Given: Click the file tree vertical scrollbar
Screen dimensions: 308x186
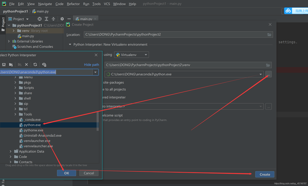Looking at the screenshot, I should (x=98, y=121).
